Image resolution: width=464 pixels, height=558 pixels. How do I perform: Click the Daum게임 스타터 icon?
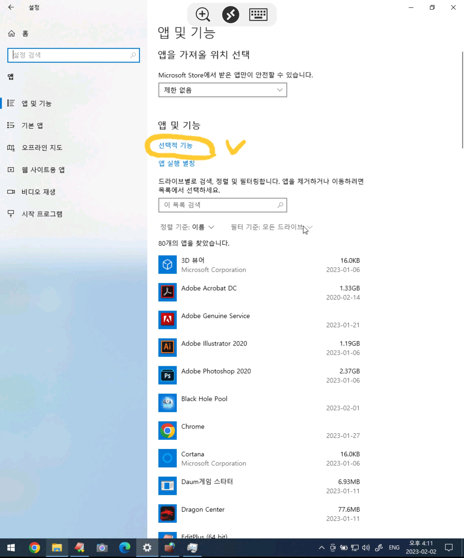point(167,486)
